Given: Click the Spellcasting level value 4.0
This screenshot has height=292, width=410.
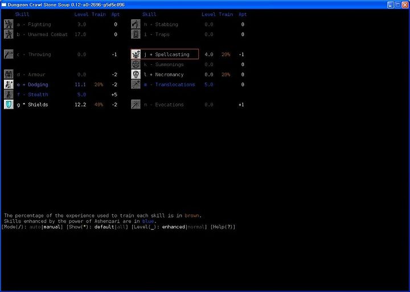Looking at the screenshot, I should pos(208,55).
